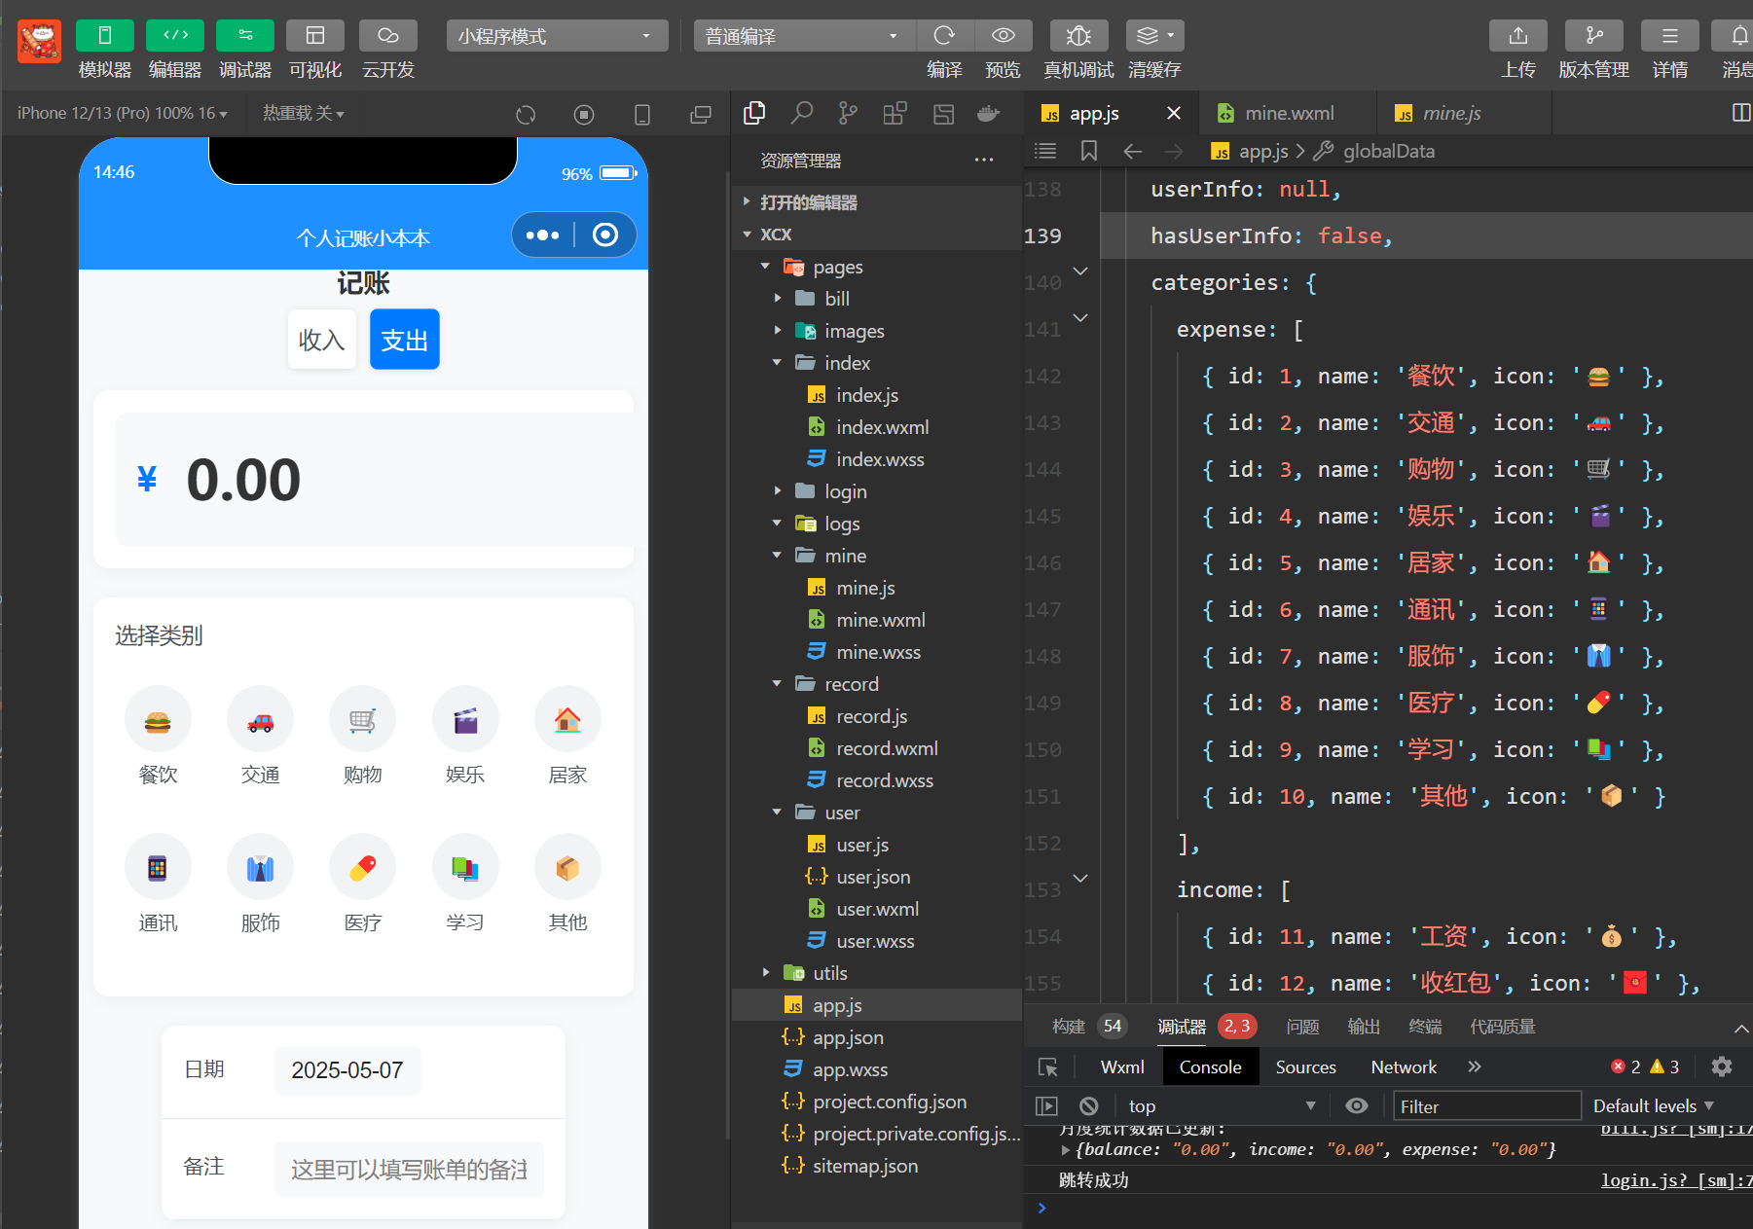The width and height of the screenshot is (1753, 1229).
Task: Open the 问题 panel tab
Action: pyautogui.click(x=1302, y=1027)
